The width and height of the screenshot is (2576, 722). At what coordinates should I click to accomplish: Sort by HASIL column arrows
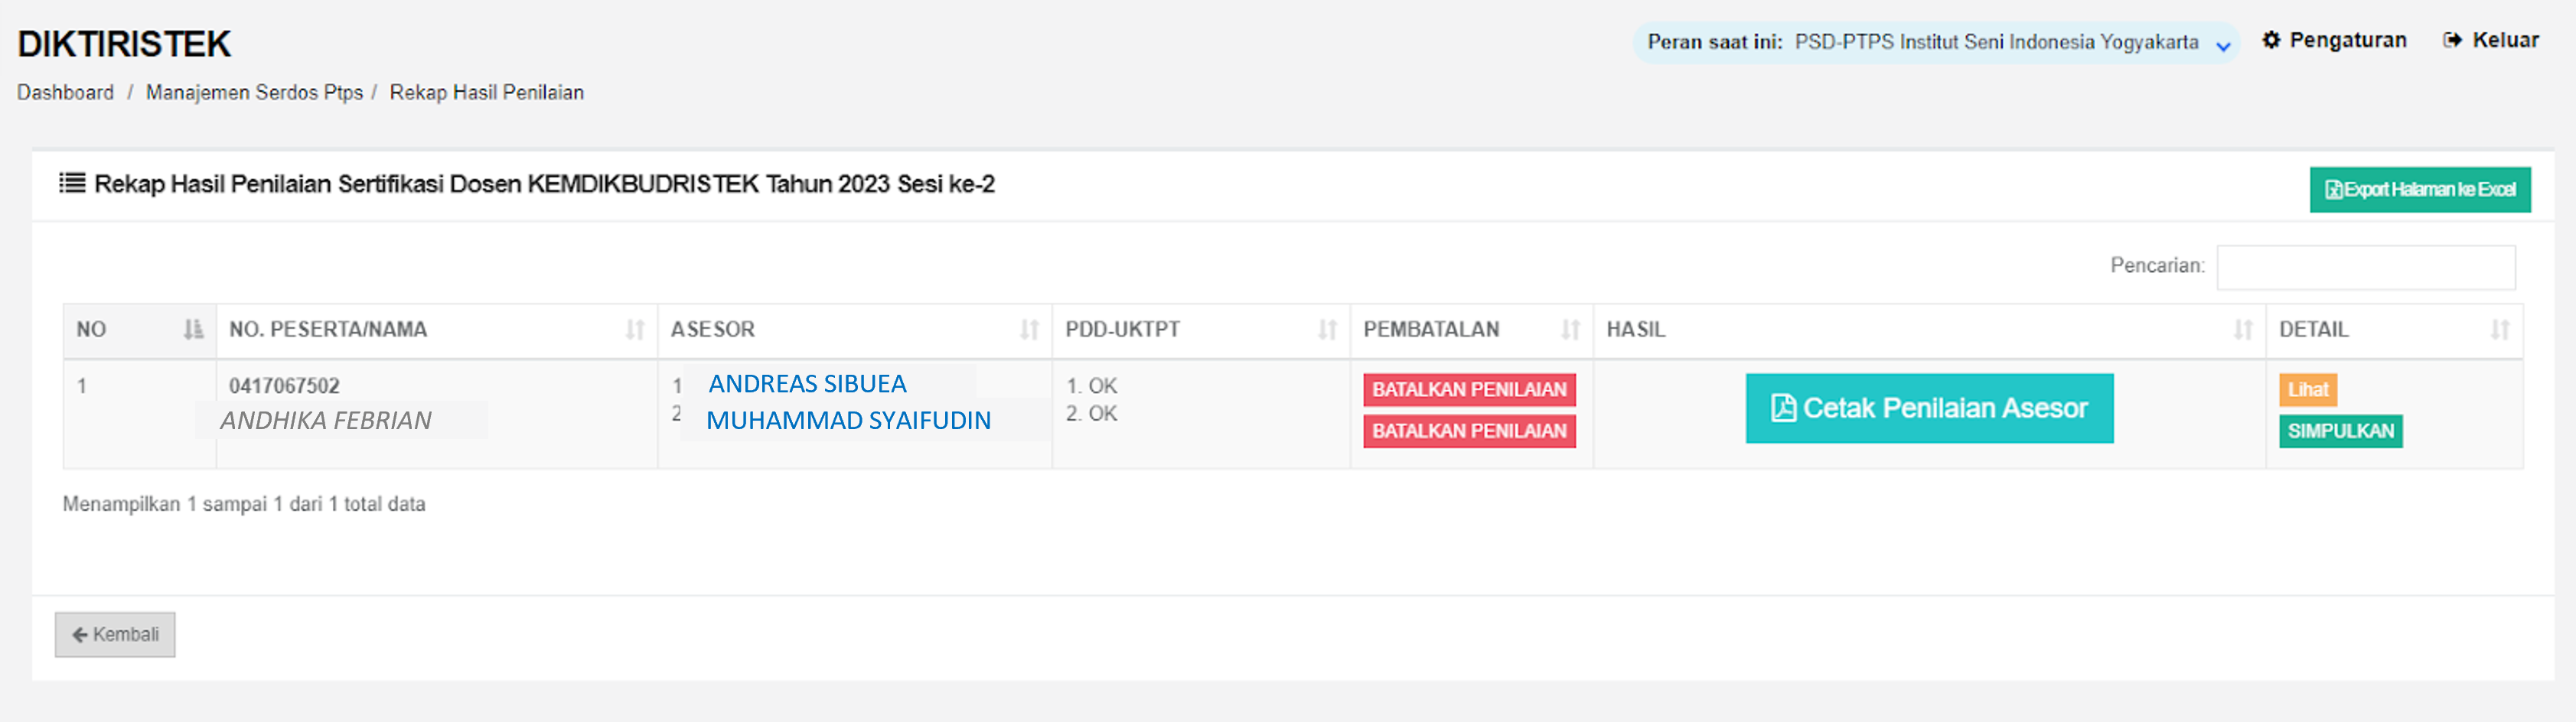click(x=2243, y=329)
